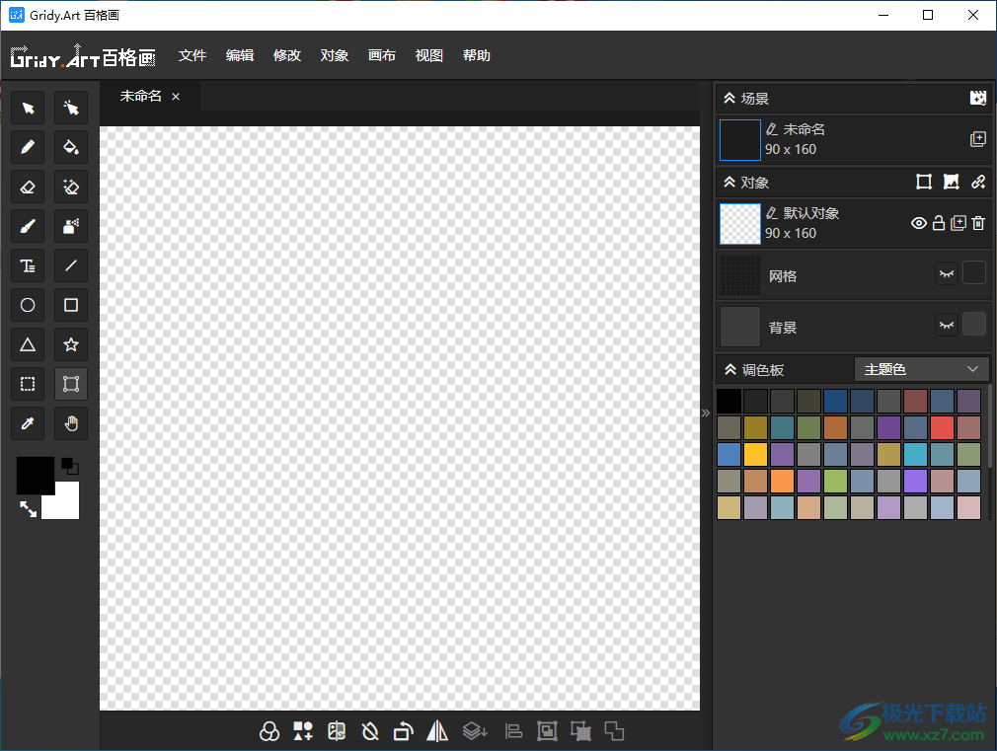Pick the bright yellow palette swatch
Screen dimensions: 997x751
tap(755, 454)
